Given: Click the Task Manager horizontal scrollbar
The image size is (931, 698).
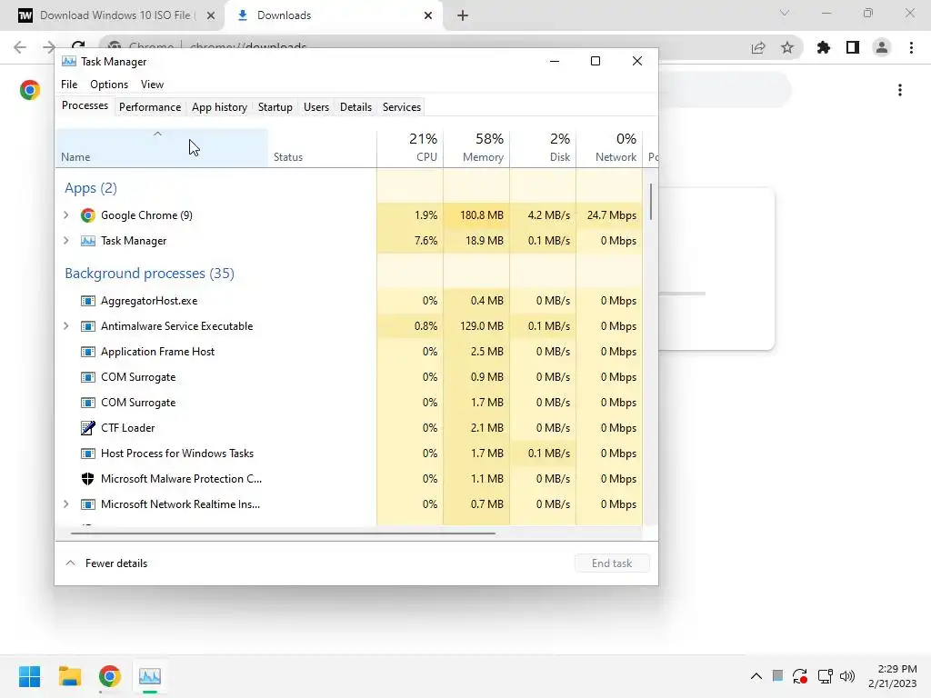Looking at the screenshot, I should click(283, 533).
